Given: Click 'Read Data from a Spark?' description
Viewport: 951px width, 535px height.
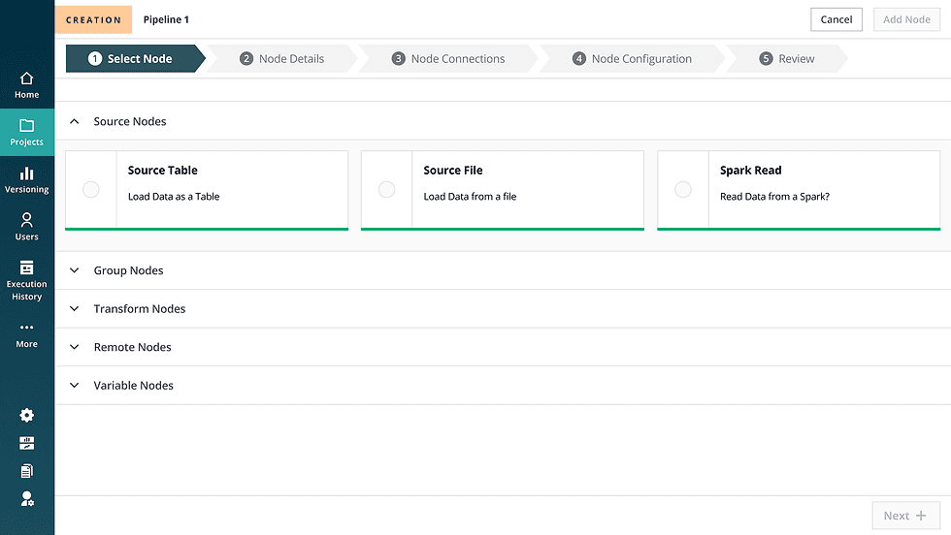Looking at the screenshot, I should (x=774, y=197).
